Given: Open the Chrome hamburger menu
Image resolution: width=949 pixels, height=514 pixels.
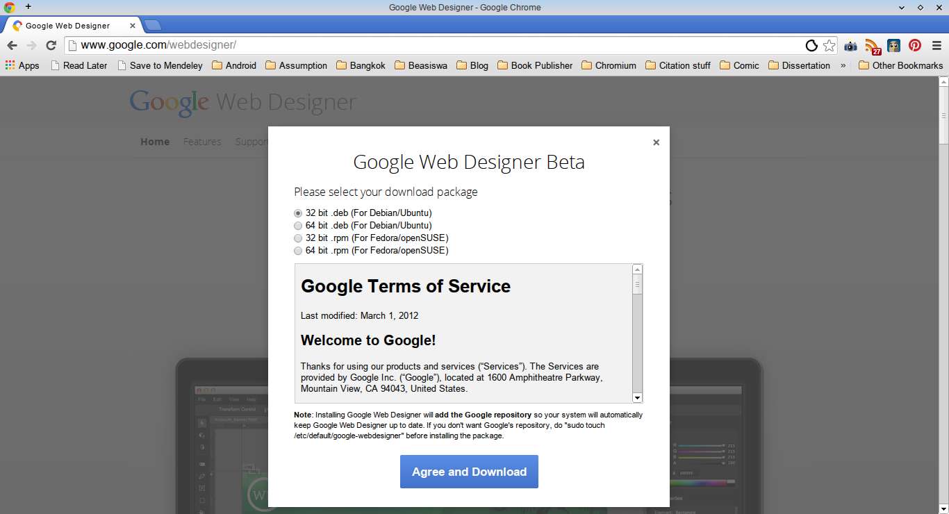Looking at the screenshot, I should pos(936,46).
